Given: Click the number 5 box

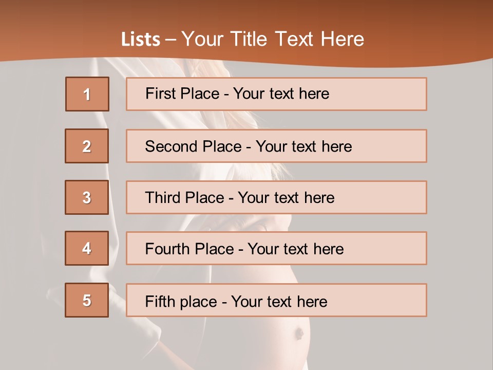Looking at the screenshot, I should click(87, 300).
